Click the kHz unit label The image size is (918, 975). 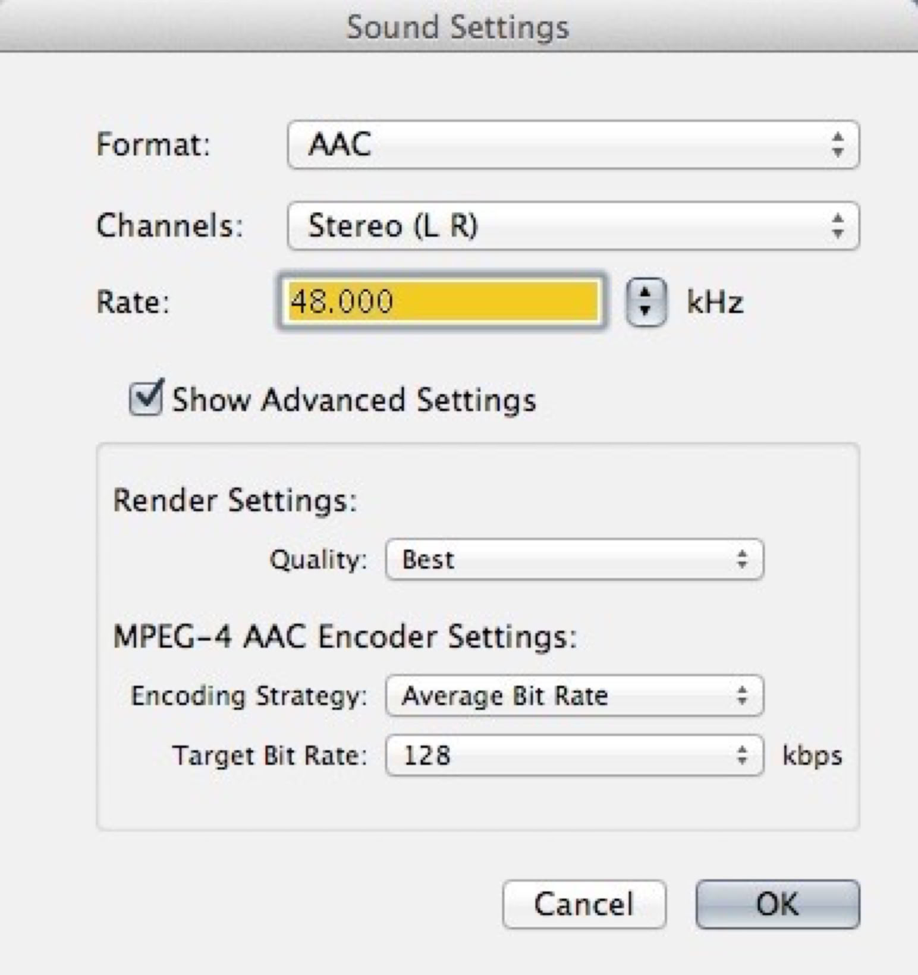pyautogui.click(x=715, y=302)
